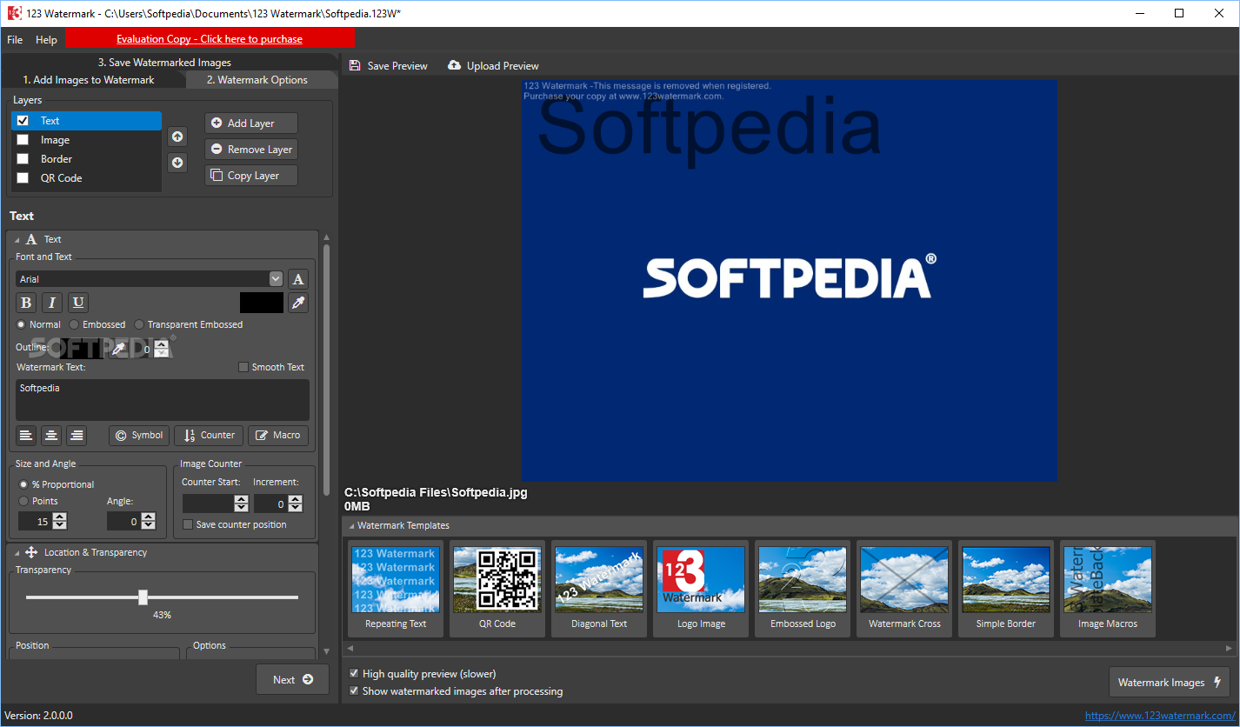
Task: Enable the Image layer checkbox
Action: pyautogui.click(x=23, y=140)
